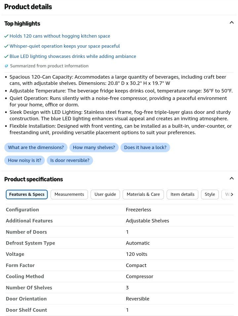The height and width of the screenshot is (316, 238).
Task: Show more specification tabs using right arrow
Action: pyautogui.click(x=232, y=194)
